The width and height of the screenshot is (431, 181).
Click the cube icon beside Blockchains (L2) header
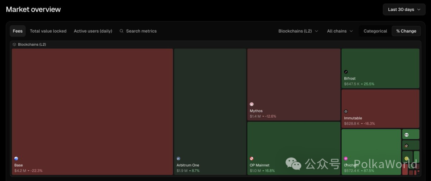(14, 45)
